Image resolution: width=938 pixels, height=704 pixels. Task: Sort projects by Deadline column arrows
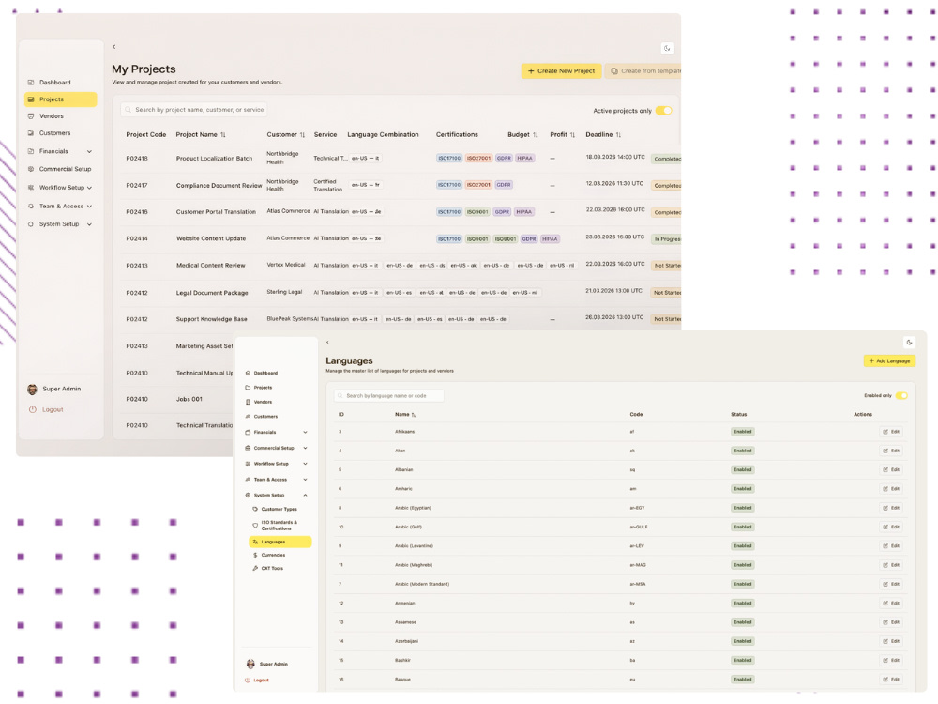(x=618, y=134)
